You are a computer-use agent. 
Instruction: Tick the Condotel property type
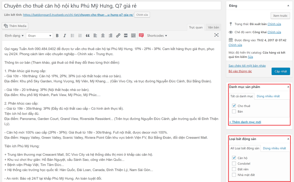[234, 164]
